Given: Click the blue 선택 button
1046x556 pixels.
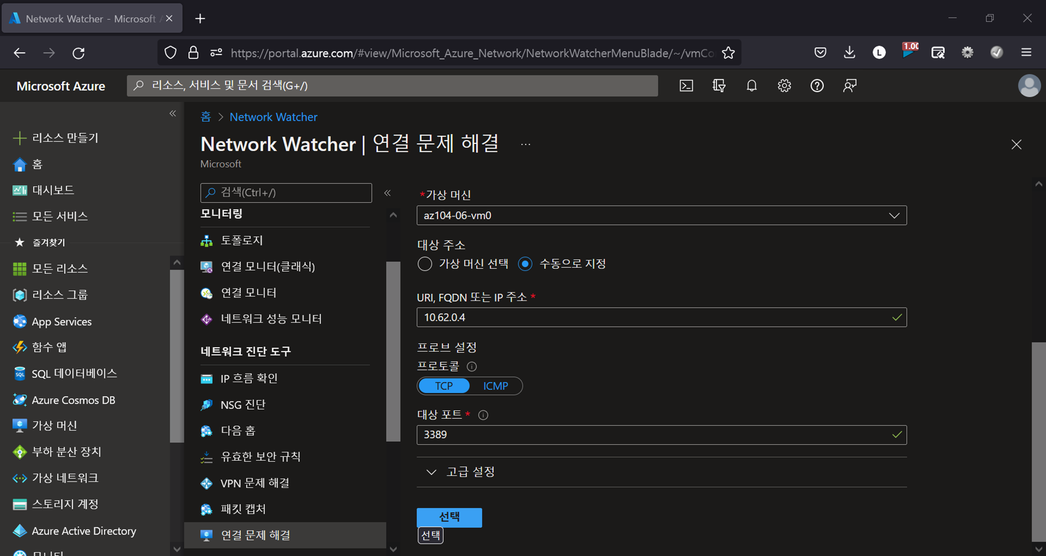Looking at the screenshot, I should tap(449, 517).
